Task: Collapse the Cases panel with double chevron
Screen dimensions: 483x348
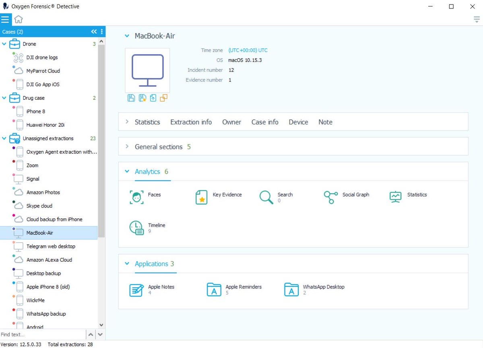Action: pos(94,32)
